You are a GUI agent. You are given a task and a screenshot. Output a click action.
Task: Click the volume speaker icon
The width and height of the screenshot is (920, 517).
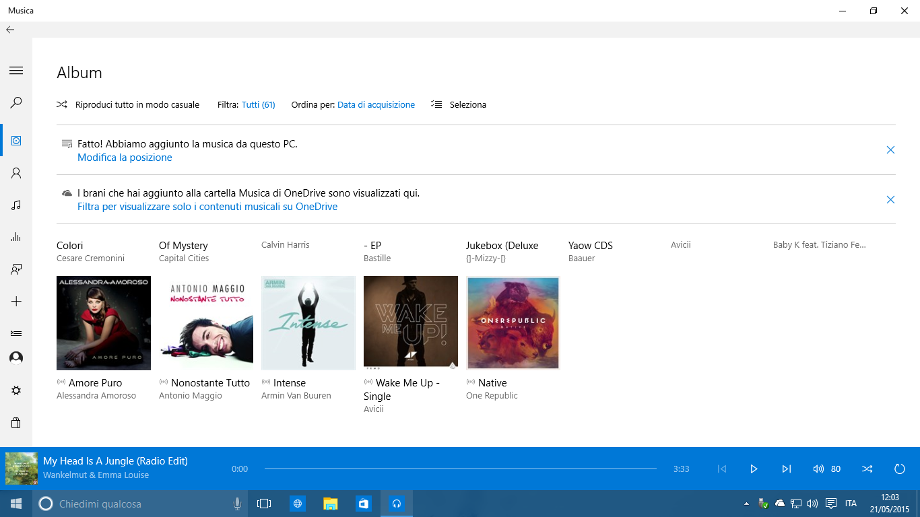(x=818, y=469)
